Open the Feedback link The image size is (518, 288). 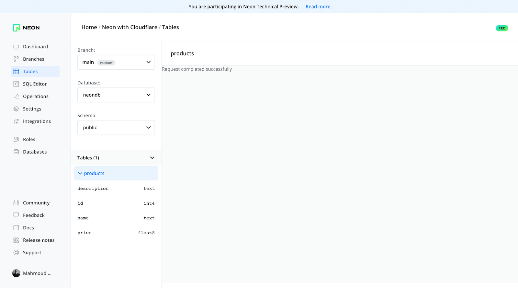tap(35, 215)
